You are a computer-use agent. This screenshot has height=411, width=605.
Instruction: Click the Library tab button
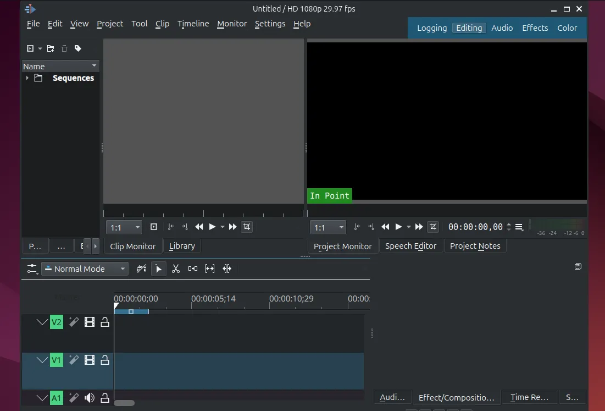pos(182,246)
